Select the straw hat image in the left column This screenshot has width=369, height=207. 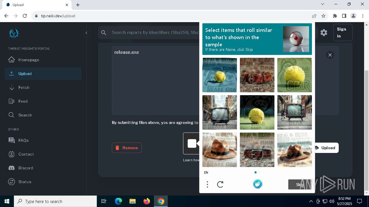point(220,150)
